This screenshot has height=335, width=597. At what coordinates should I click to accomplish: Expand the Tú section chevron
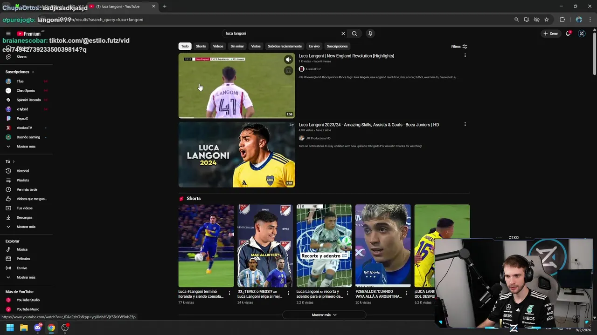tap(13, 161)
